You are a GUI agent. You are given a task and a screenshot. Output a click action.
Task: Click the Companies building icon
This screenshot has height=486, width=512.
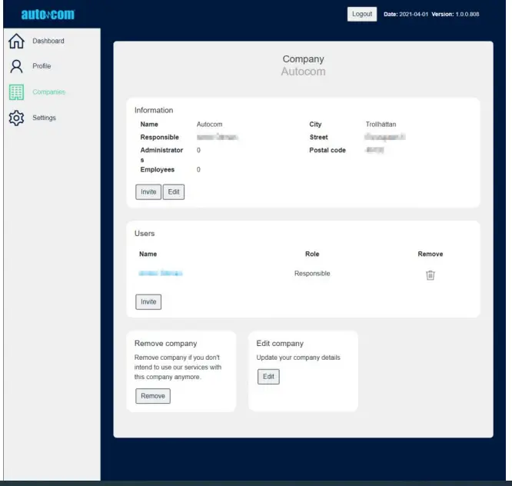(16, 92)
